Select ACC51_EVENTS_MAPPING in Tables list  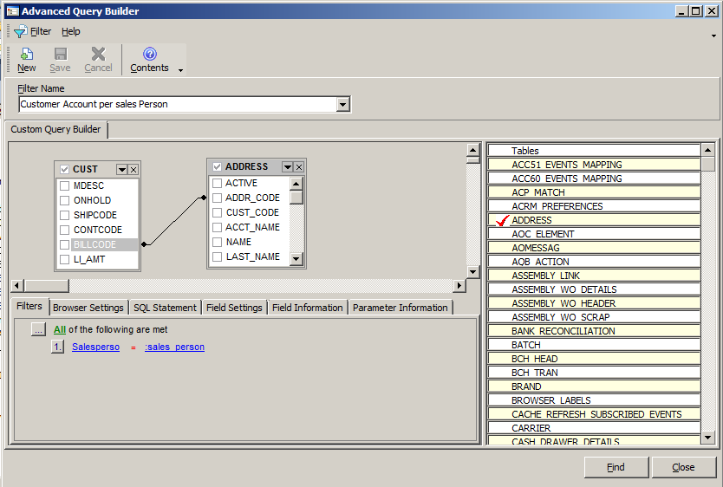pos(594,165)
